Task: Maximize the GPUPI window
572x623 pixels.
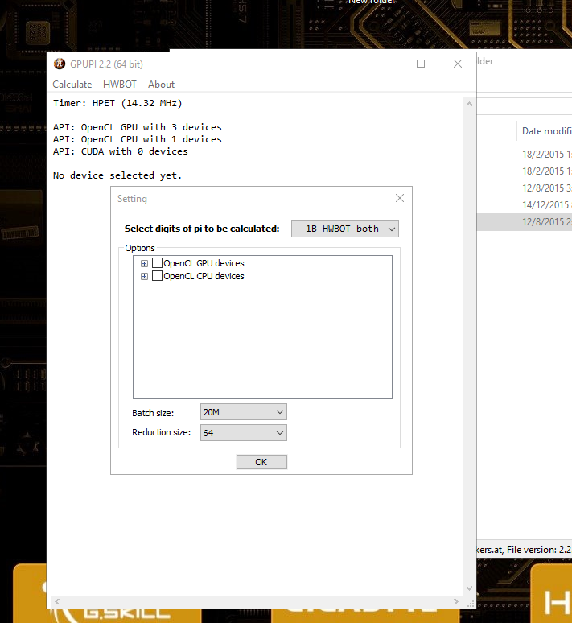Action: tap(421, 64)
